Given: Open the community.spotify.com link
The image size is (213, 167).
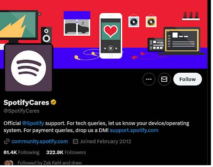Looking at the screenshot, I should (40, 141).
